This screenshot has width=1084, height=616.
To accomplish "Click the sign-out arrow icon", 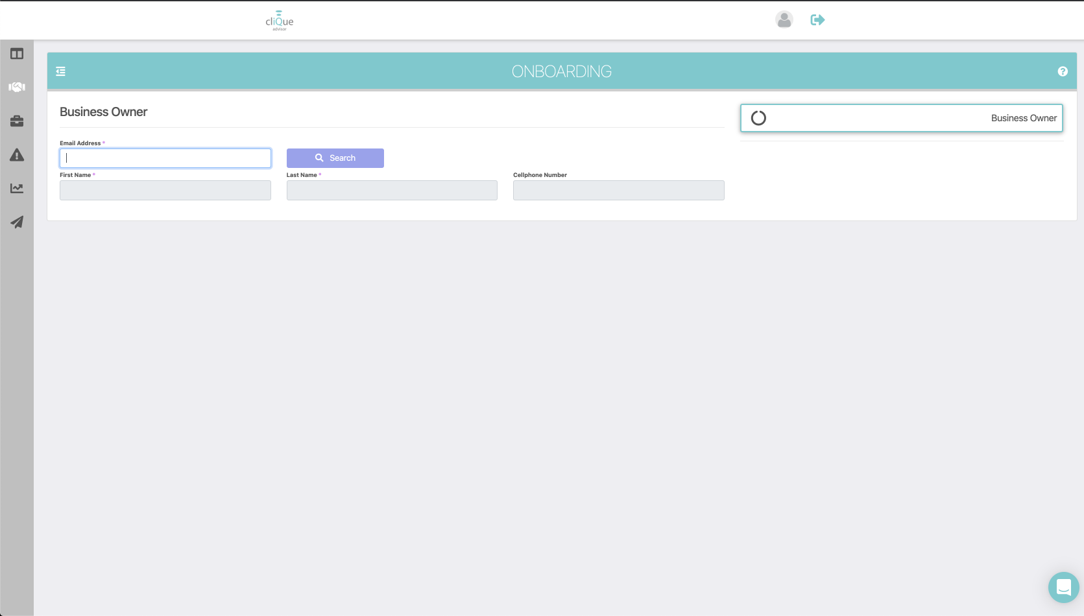I will point(817,20).
